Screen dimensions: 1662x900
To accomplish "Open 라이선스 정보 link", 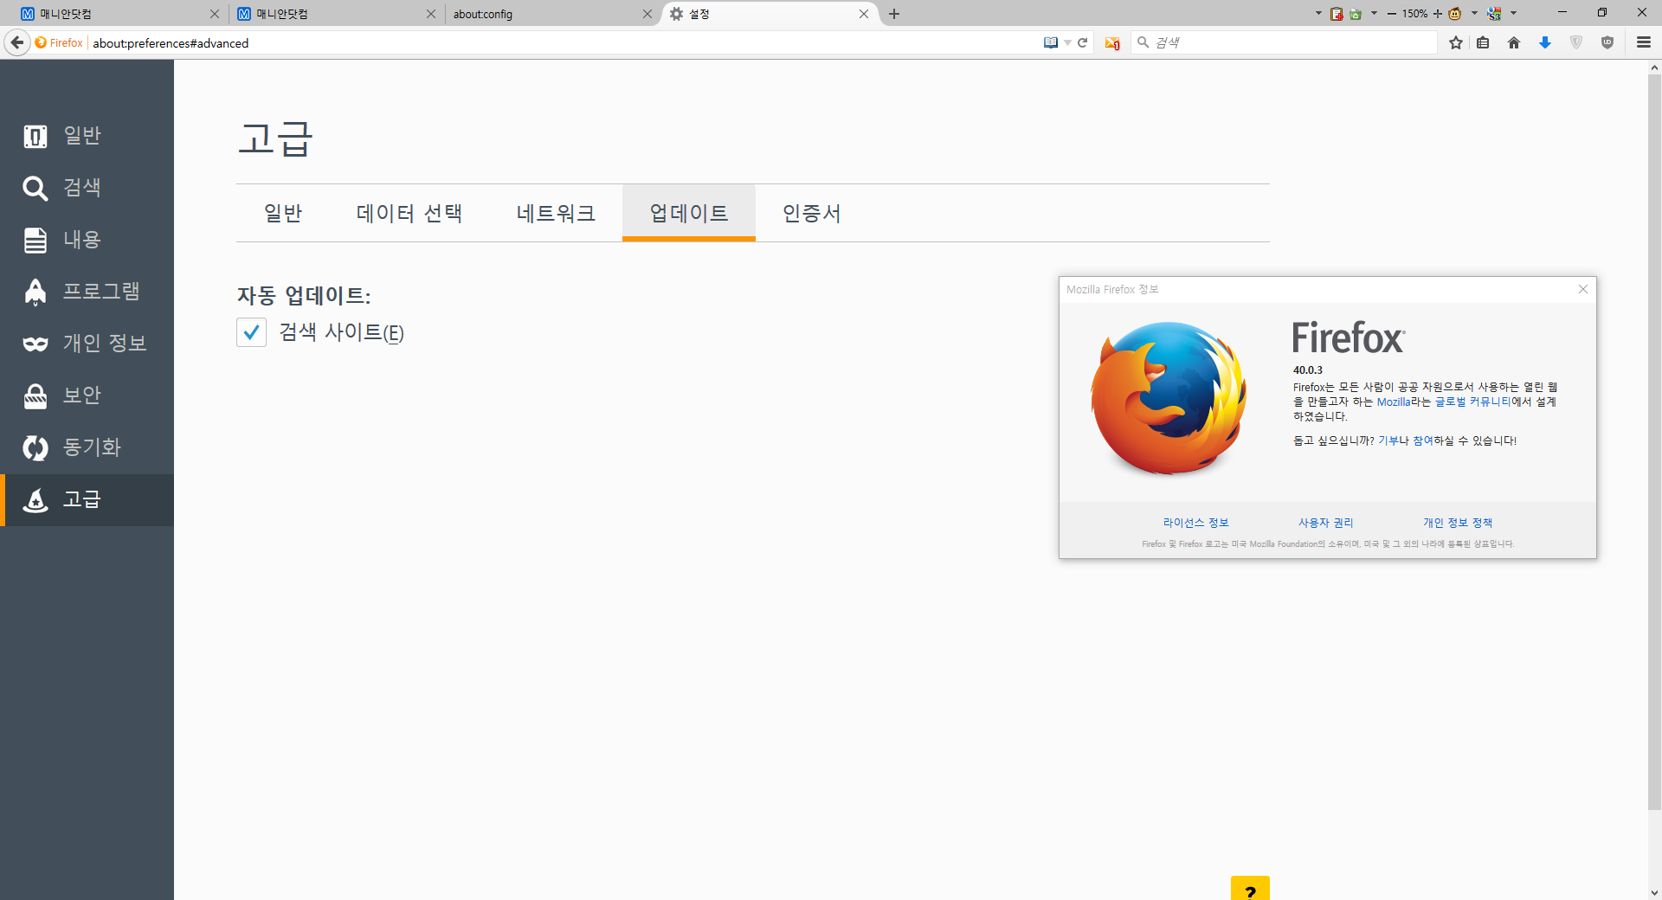I will click(1196, 523).
